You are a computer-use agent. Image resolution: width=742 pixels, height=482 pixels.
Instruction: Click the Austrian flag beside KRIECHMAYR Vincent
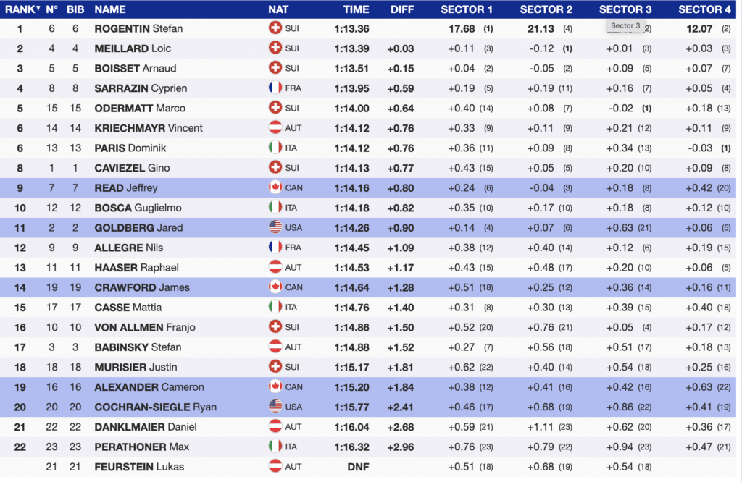tap(275, 127)
